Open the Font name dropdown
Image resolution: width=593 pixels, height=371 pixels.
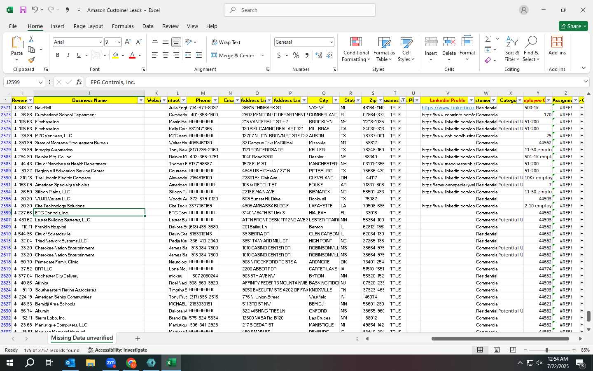tap(100, 42)
